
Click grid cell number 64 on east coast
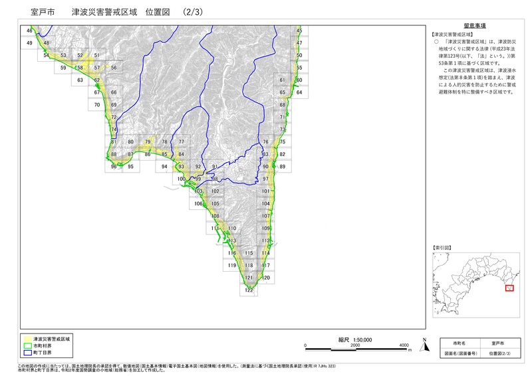(x=299, y=92)
